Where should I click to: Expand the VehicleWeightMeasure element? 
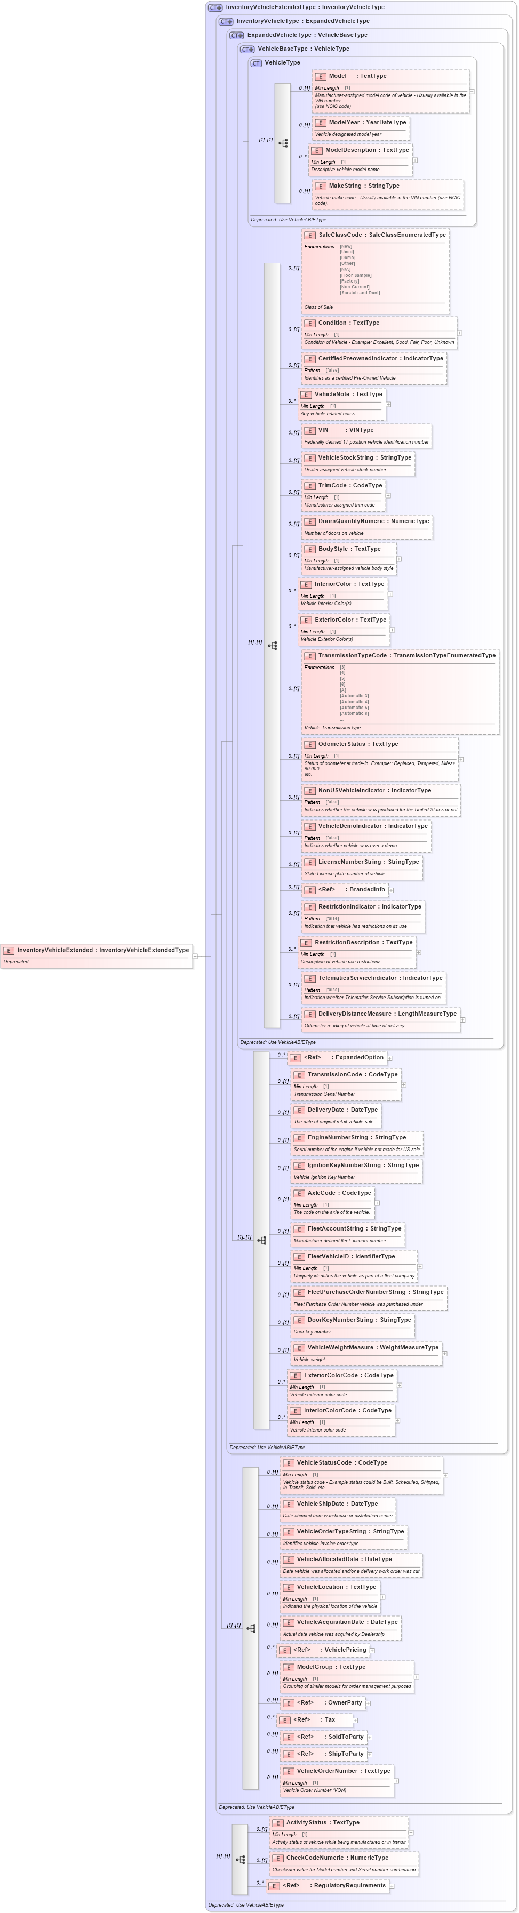point(445,1354)
